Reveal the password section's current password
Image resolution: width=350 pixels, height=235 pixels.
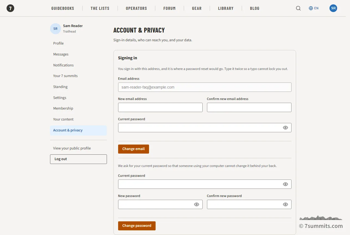click(285, 184)
